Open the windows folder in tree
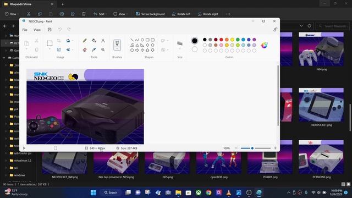Viewport: 352px width, 198px height. (19, 175)
